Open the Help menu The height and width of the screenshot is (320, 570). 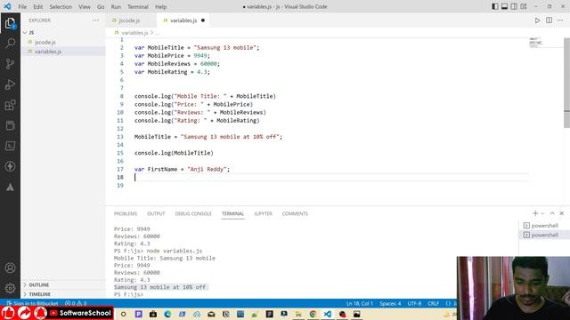[160, 6]
